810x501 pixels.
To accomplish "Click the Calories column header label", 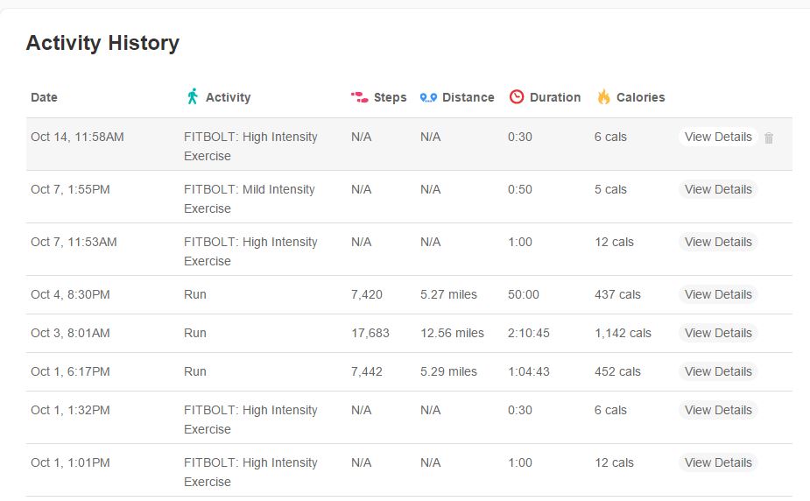I will click(641, 97).
